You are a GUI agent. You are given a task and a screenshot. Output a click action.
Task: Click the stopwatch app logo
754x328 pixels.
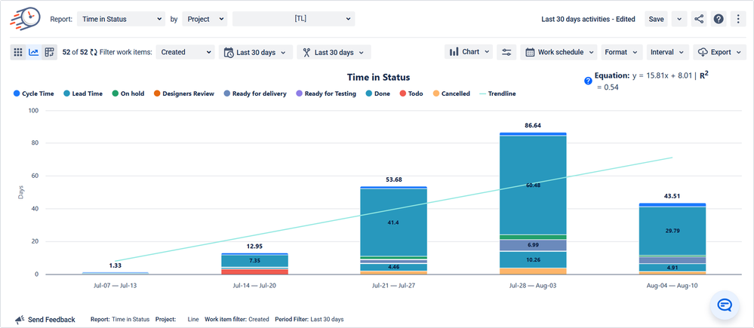25,19
